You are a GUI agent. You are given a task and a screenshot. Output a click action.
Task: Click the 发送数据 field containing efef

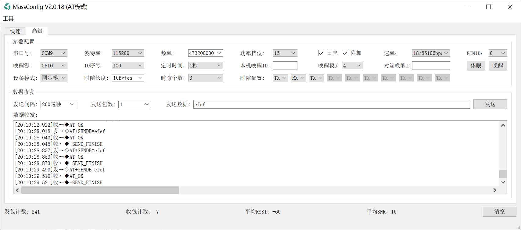[332, 104]
